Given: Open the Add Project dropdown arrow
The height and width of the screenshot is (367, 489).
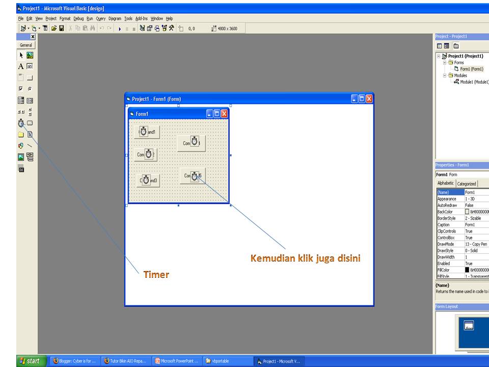Looking at the screenshot, I should [29, 29].
